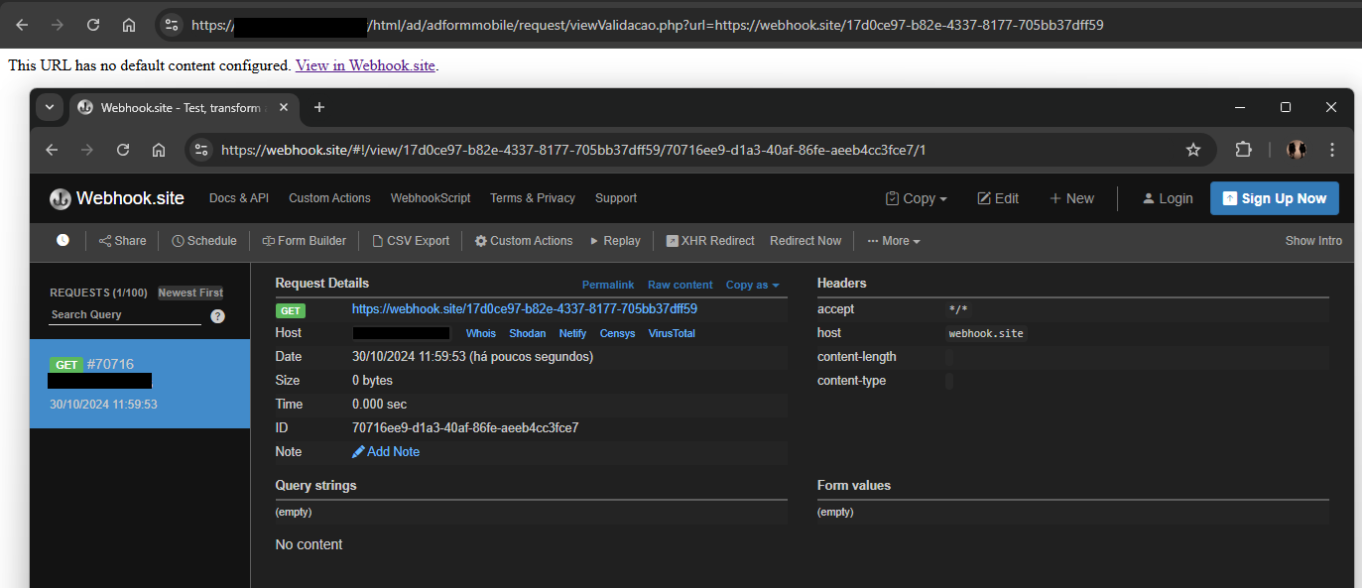
Task: Click CSV Export
Action: (411, 241)
